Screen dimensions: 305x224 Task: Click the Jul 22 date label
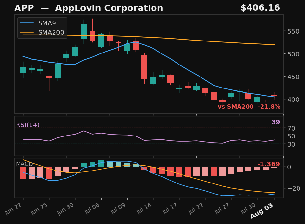(196, 209)
